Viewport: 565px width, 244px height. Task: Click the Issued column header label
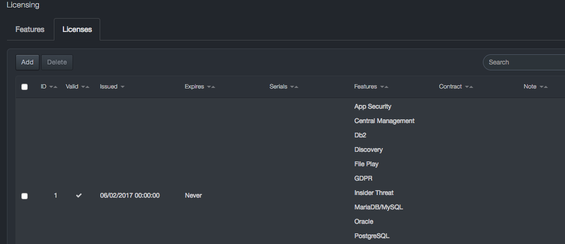click(109, 87)
